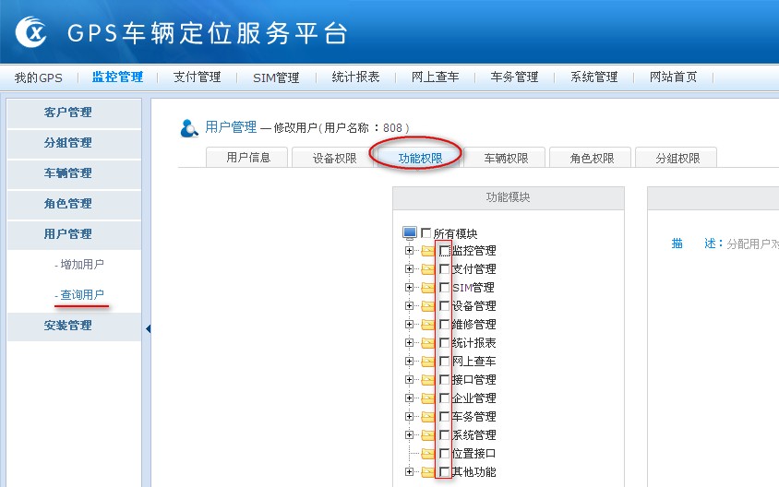Select the 用户信息 tab
The width and height of the screenshot is (779, 487).
(x=248, y=158)
